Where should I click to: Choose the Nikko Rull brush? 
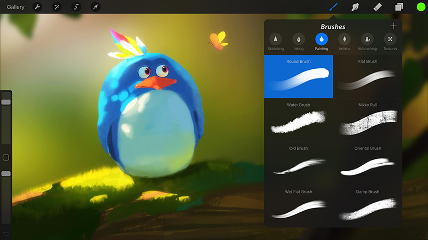click(x=368, y=120)
